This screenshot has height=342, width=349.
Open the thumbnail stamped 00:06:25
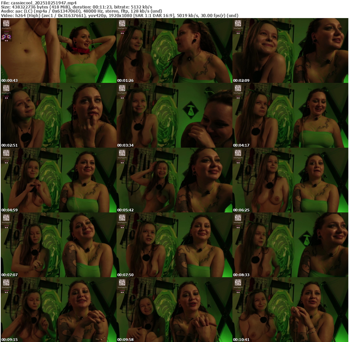pyautogui.click(x=290, y=180)
